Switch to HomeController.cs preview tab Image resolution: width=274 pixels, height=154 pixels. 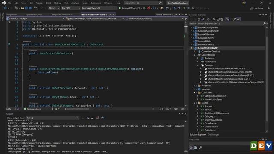[164, 15]
